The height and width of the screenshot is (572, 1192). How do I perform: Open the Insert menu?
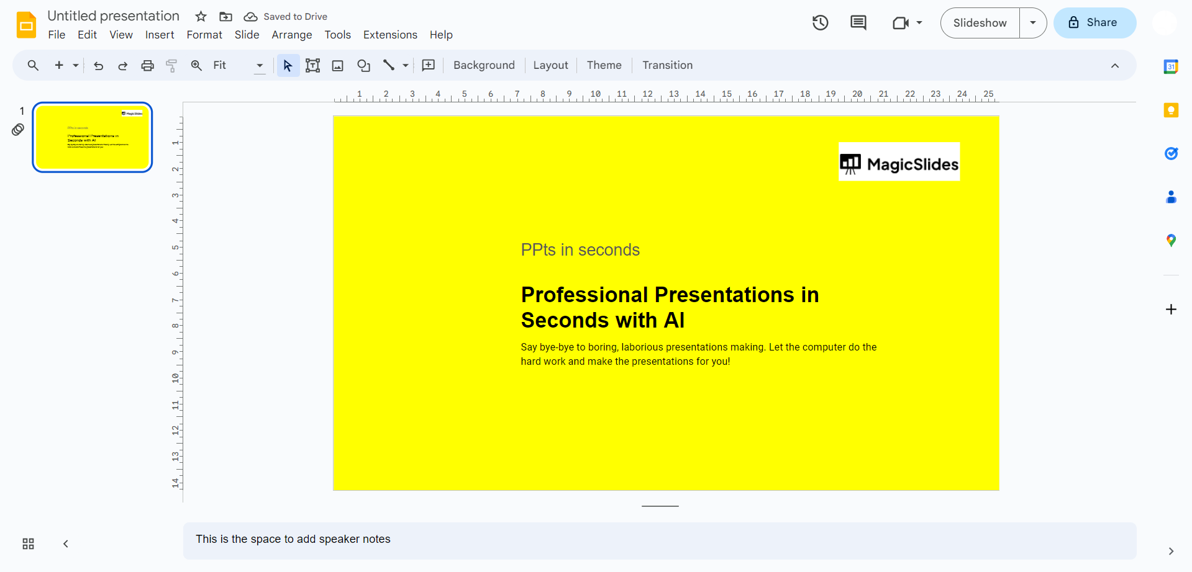coord(160,35)
